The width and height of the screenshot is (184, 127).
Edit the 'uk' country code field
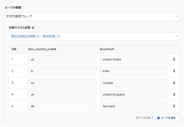point(62,94)
